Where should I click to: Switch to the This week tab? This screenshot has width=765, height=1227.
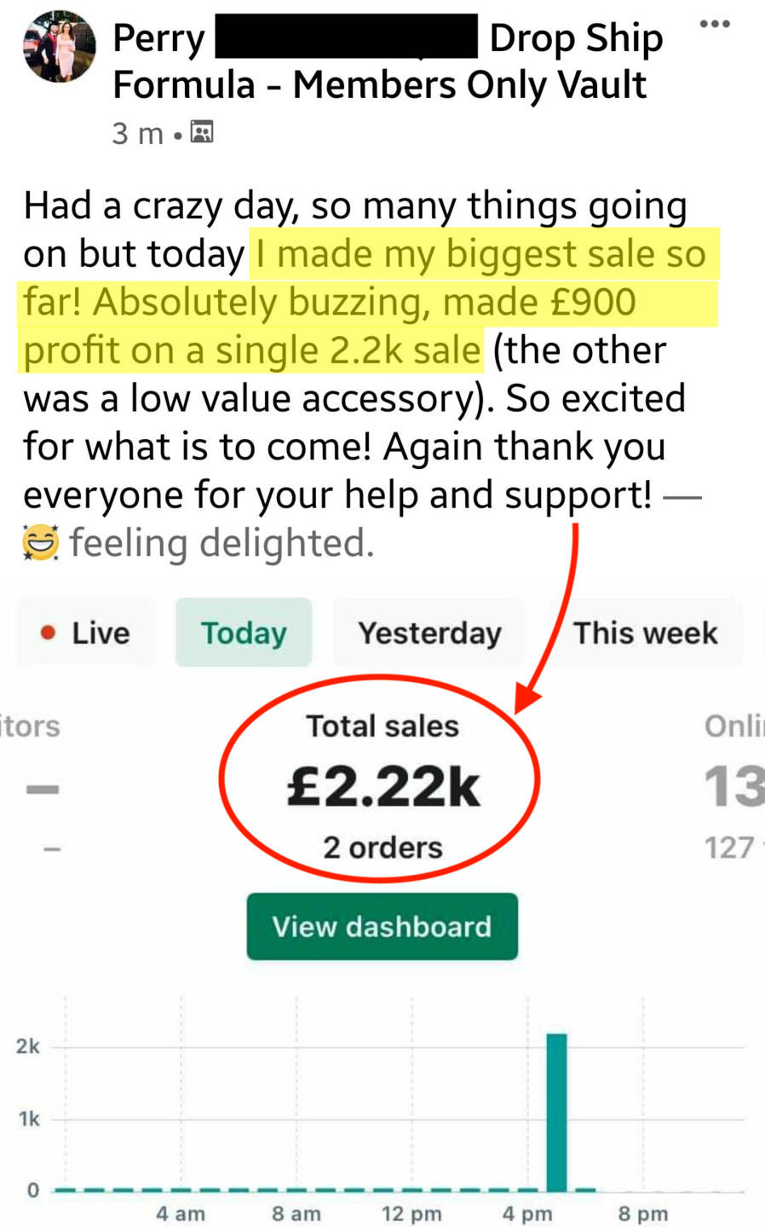pos(645,633)
